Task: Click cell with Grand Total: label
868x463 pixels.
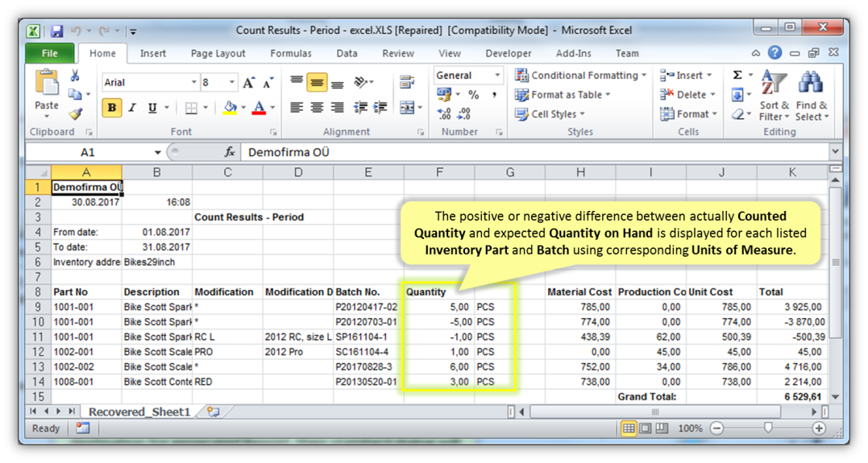Action: pos(651,397)
